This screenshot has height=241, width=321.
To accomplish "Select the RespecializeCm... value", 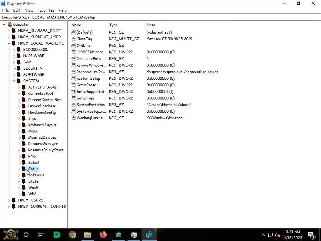I will point(91,72).
